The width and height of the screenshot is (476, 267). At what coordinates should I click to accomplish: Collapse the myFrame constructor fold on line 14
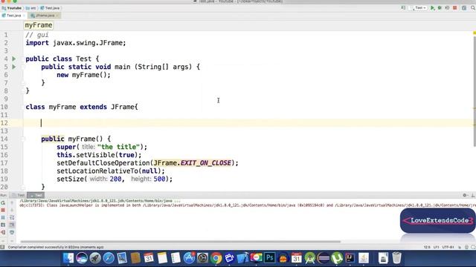[x=23, y=139]
